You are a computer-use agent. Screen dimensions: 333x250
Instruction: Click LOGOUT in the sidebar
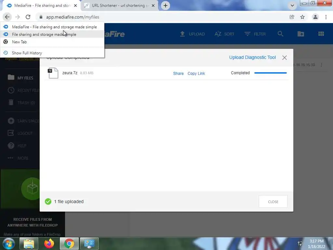(20, 133)
